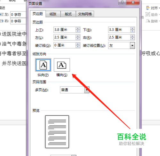
Task: Click the 旋转 rotate icon in ribbon
Action: (148, 21)
